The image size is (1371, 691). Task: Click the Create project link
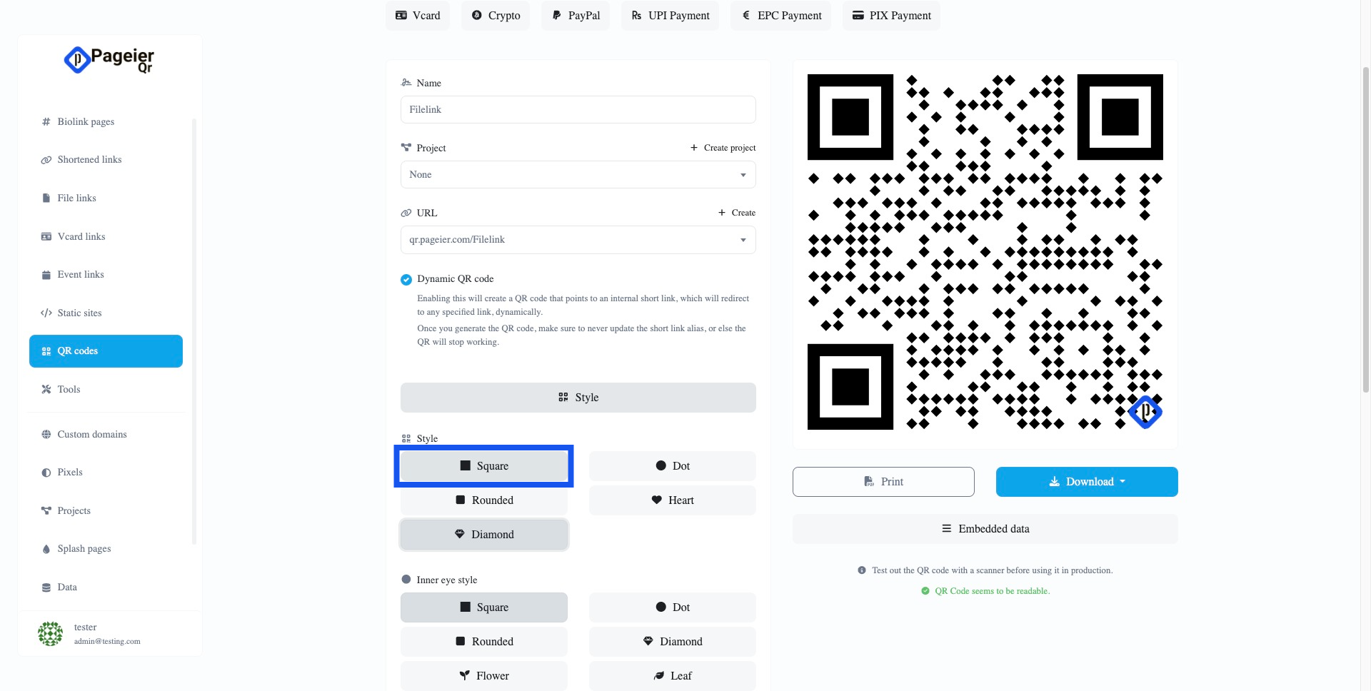click(723, 148)
